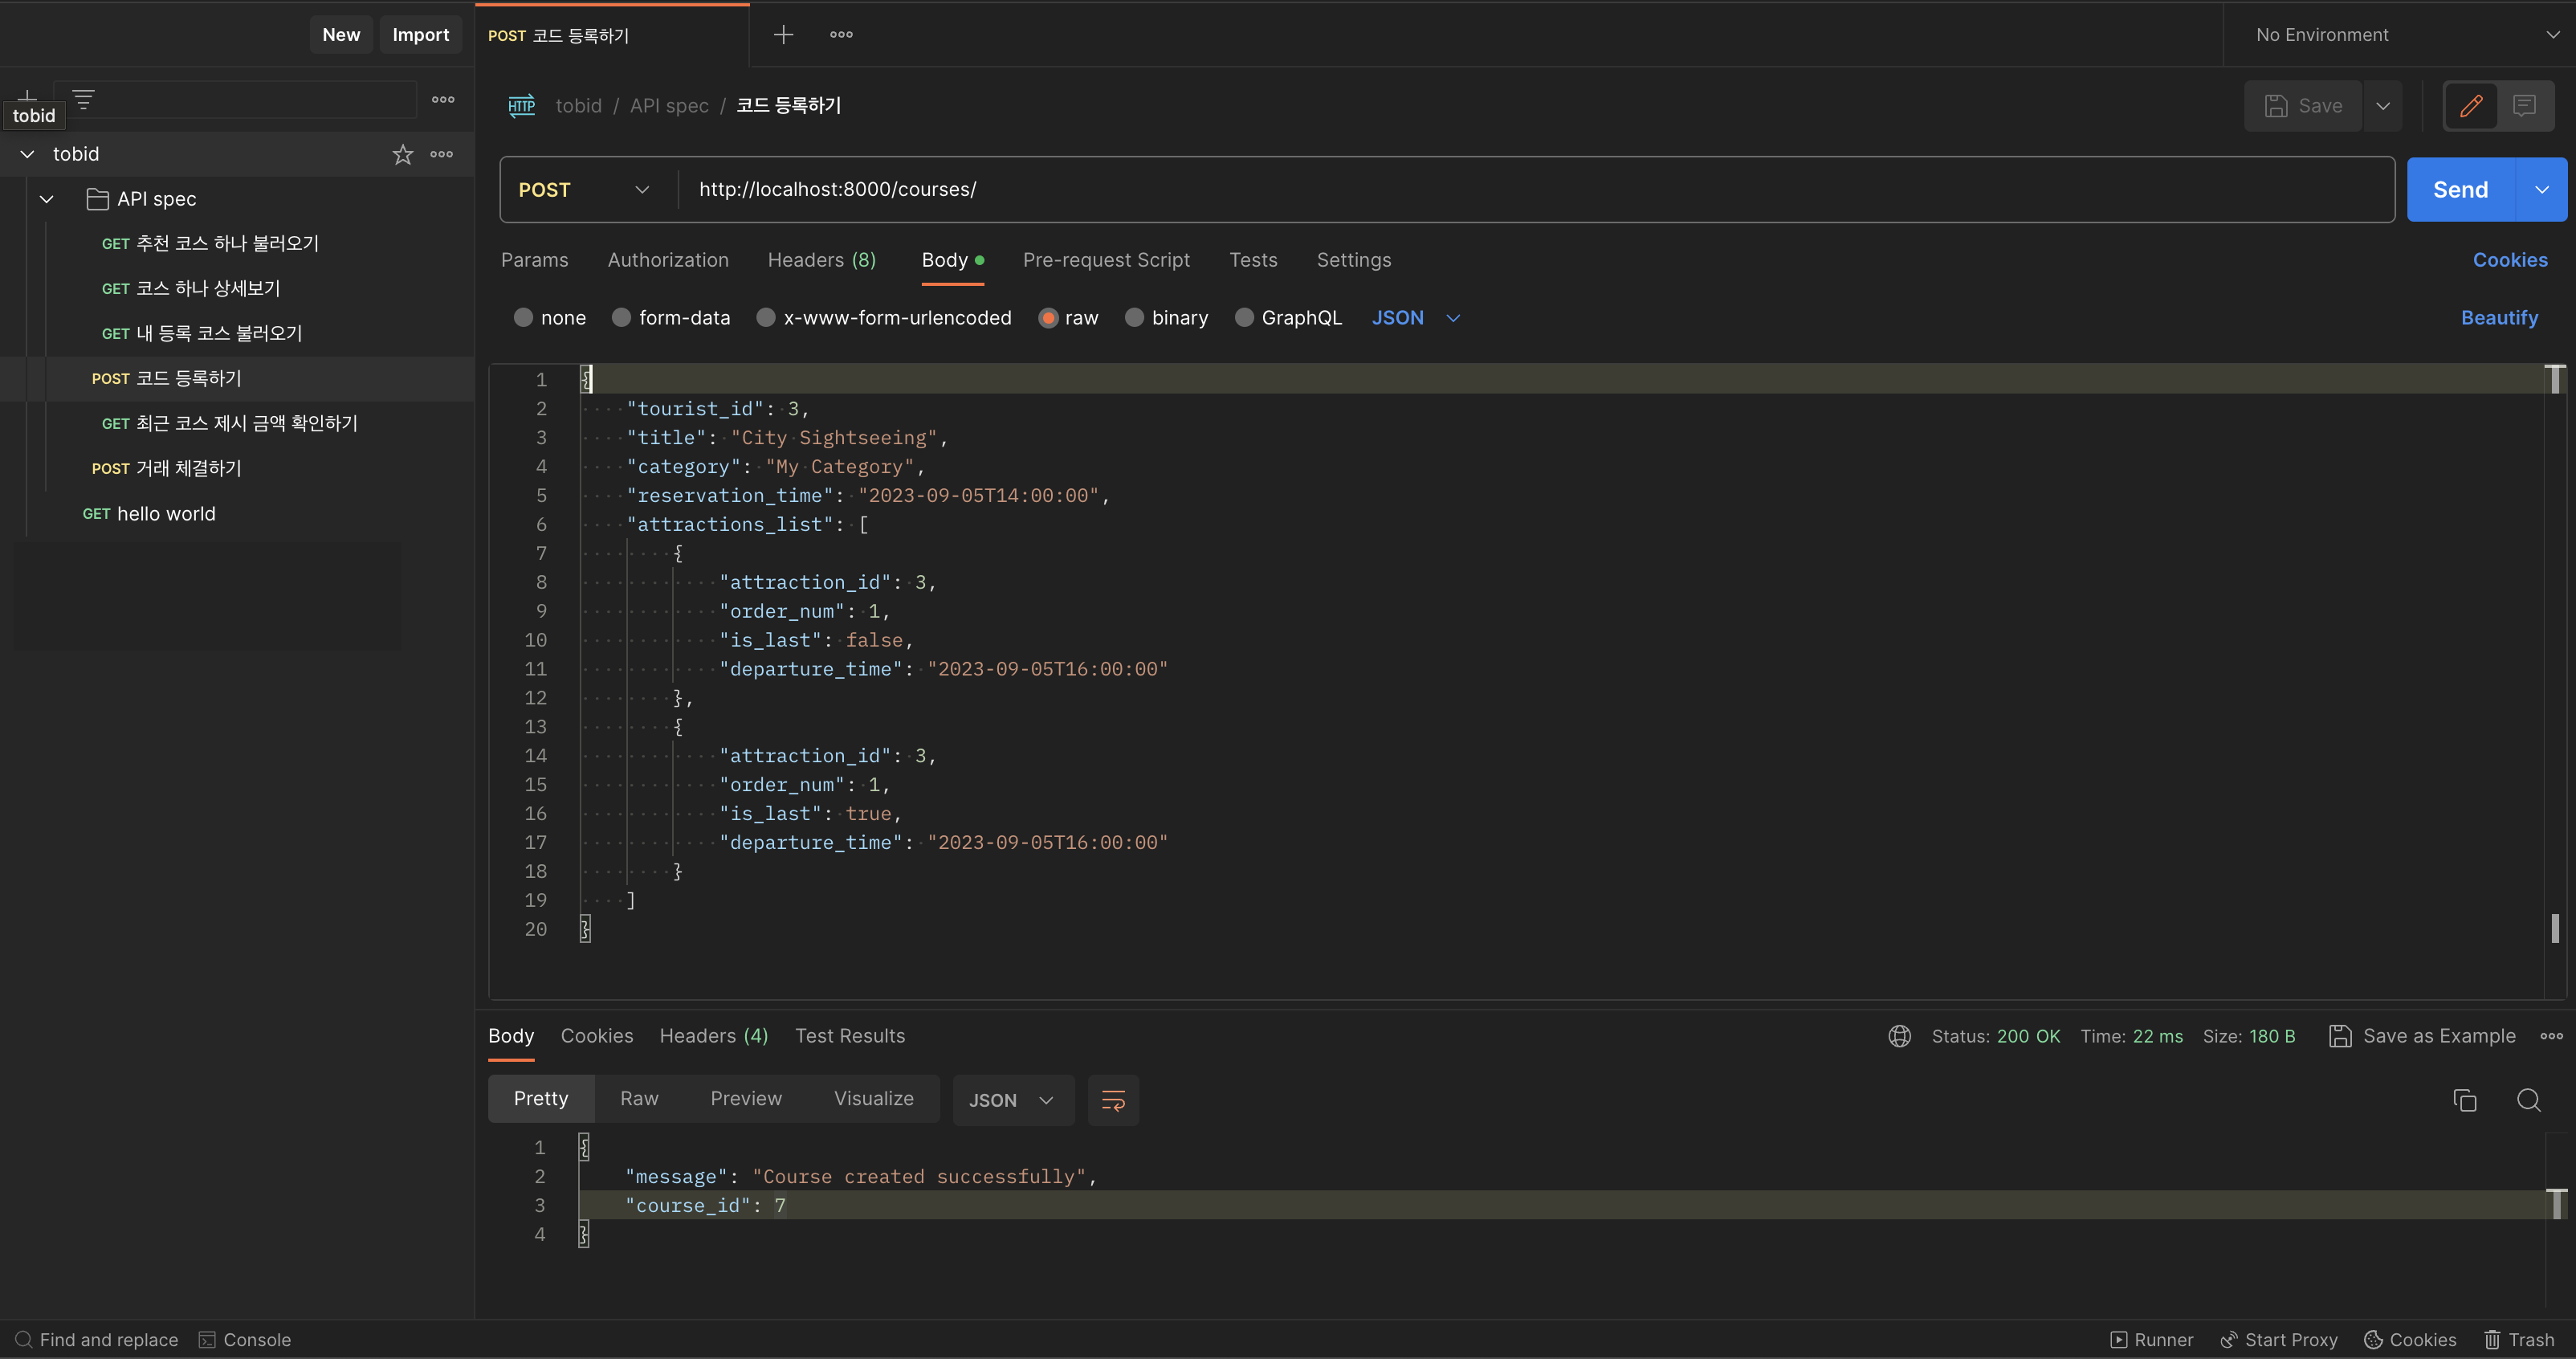Open the response Test Results tab
Screen dimensions: 2576x1359
(849, 1036)
